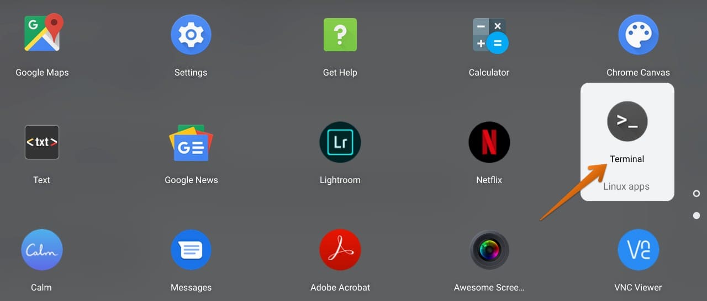Open the Text editor app

click(42, 142)
